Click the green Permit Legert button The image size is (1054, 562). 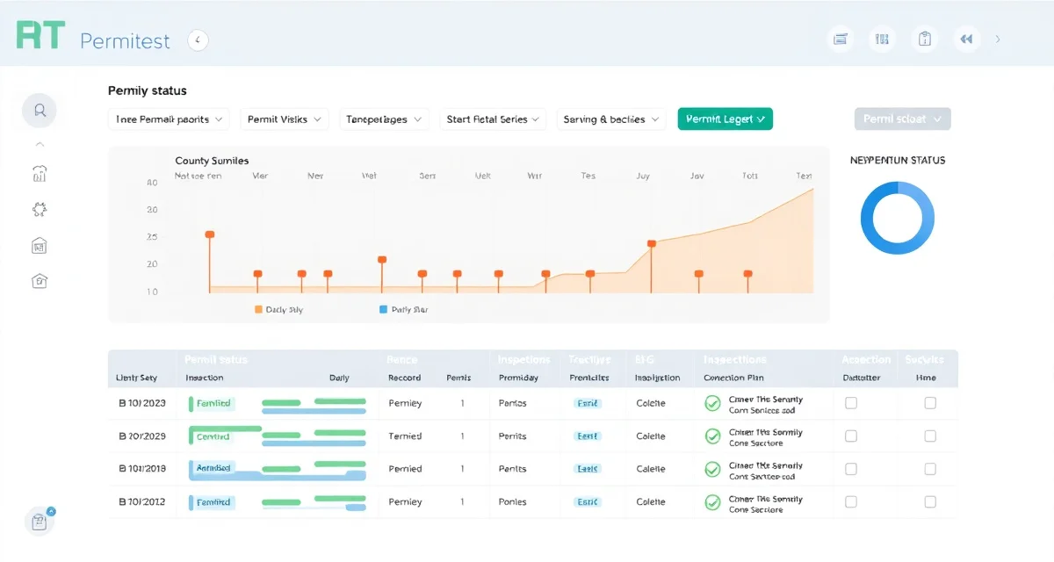pos(725,119)
